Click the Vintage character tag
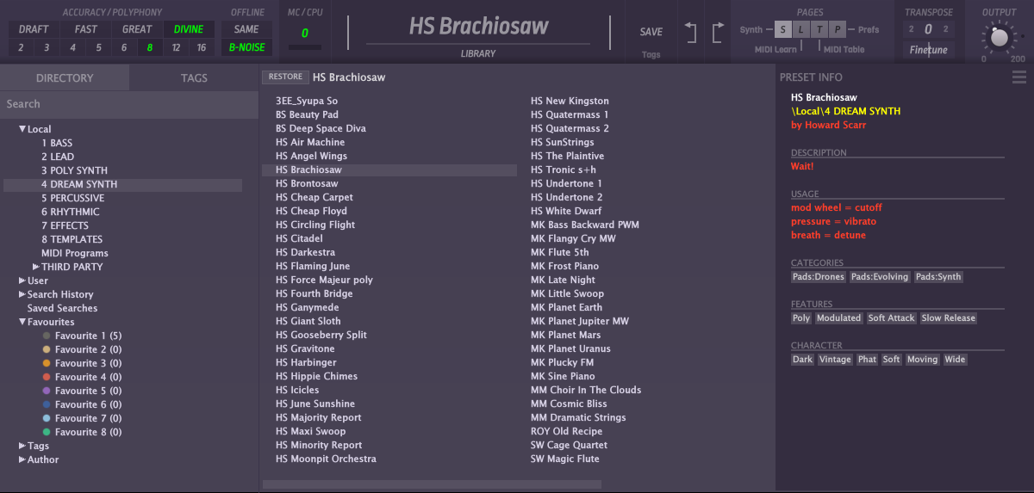Viewport: 1034px width, 493px height. (835, 360)
